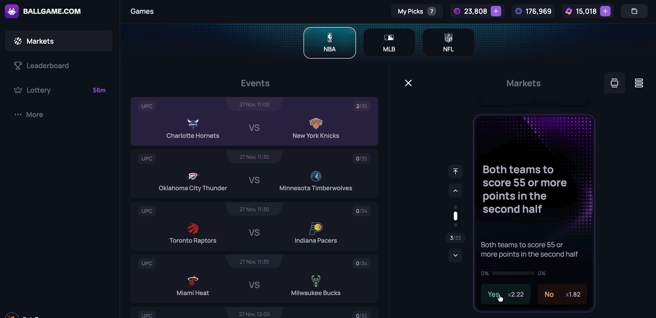
Task: Switch to list view layout icon
Action: tap(639, 83)
